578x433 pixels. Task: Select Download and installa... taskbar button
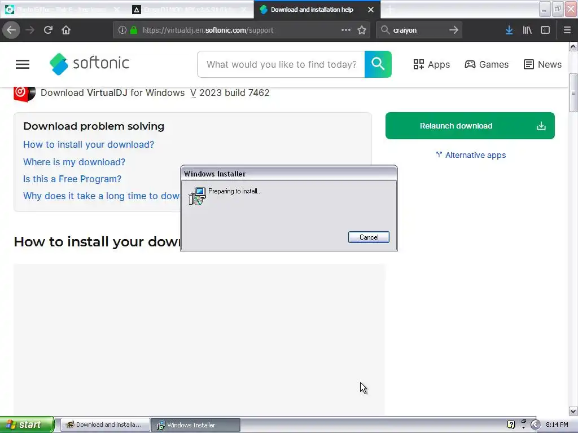105,425
